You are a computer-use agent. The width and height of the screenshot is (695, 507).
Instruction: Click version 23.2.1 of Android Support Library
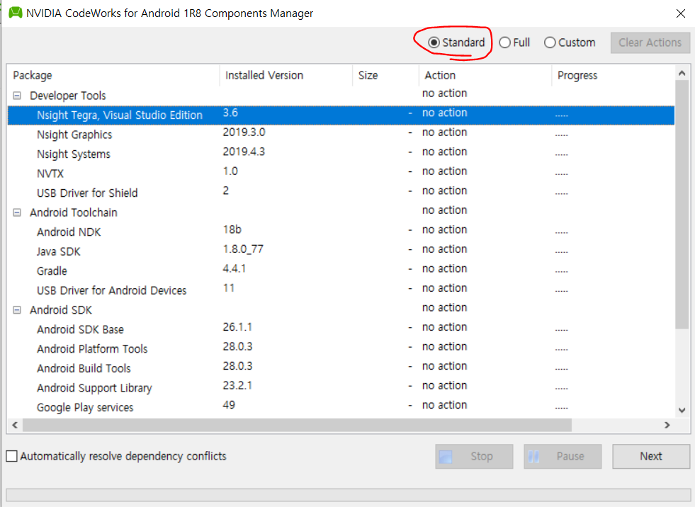(237, 386)
